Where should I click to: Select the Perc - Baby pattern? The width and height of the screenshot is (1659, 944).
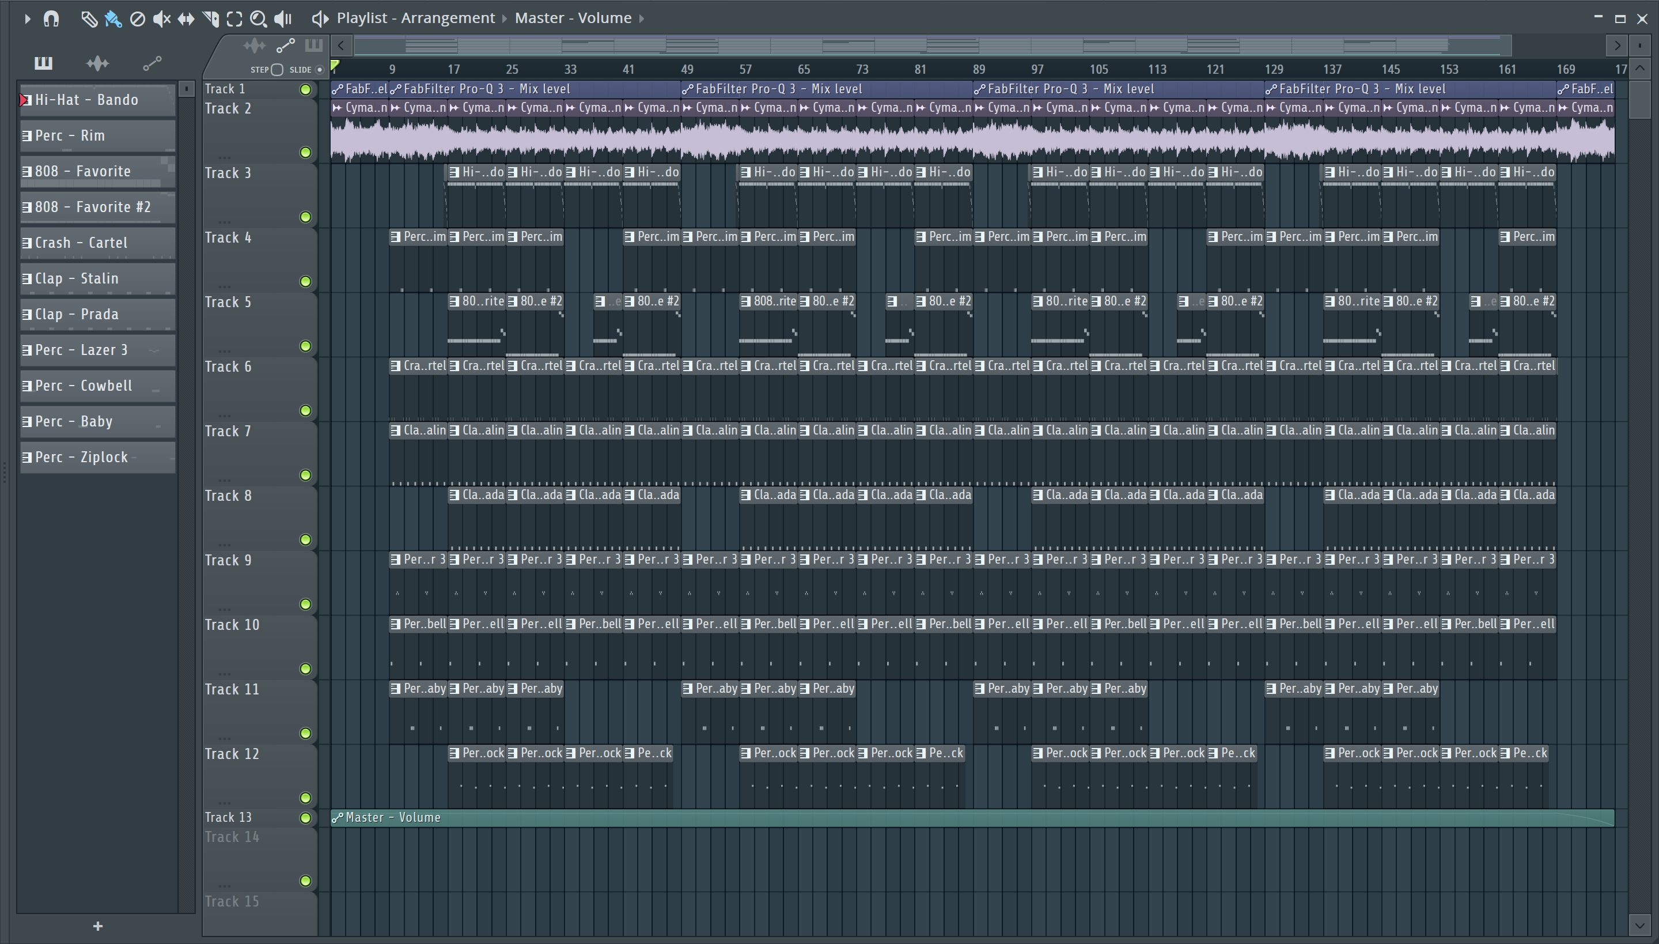[98, 421]
